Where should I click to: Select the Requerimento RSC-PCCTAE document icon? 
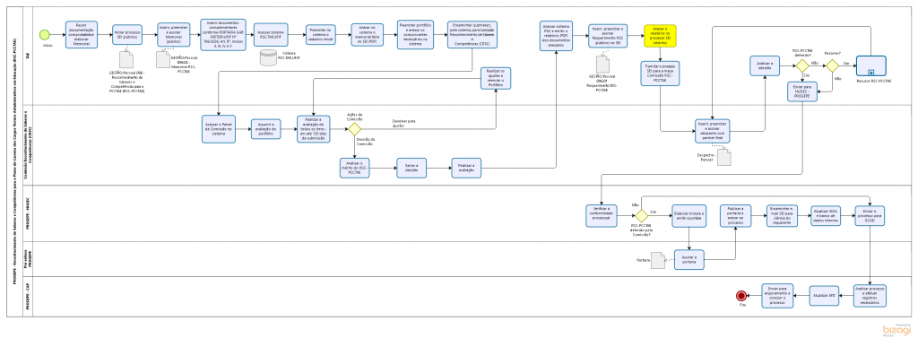tap(603, 64)
